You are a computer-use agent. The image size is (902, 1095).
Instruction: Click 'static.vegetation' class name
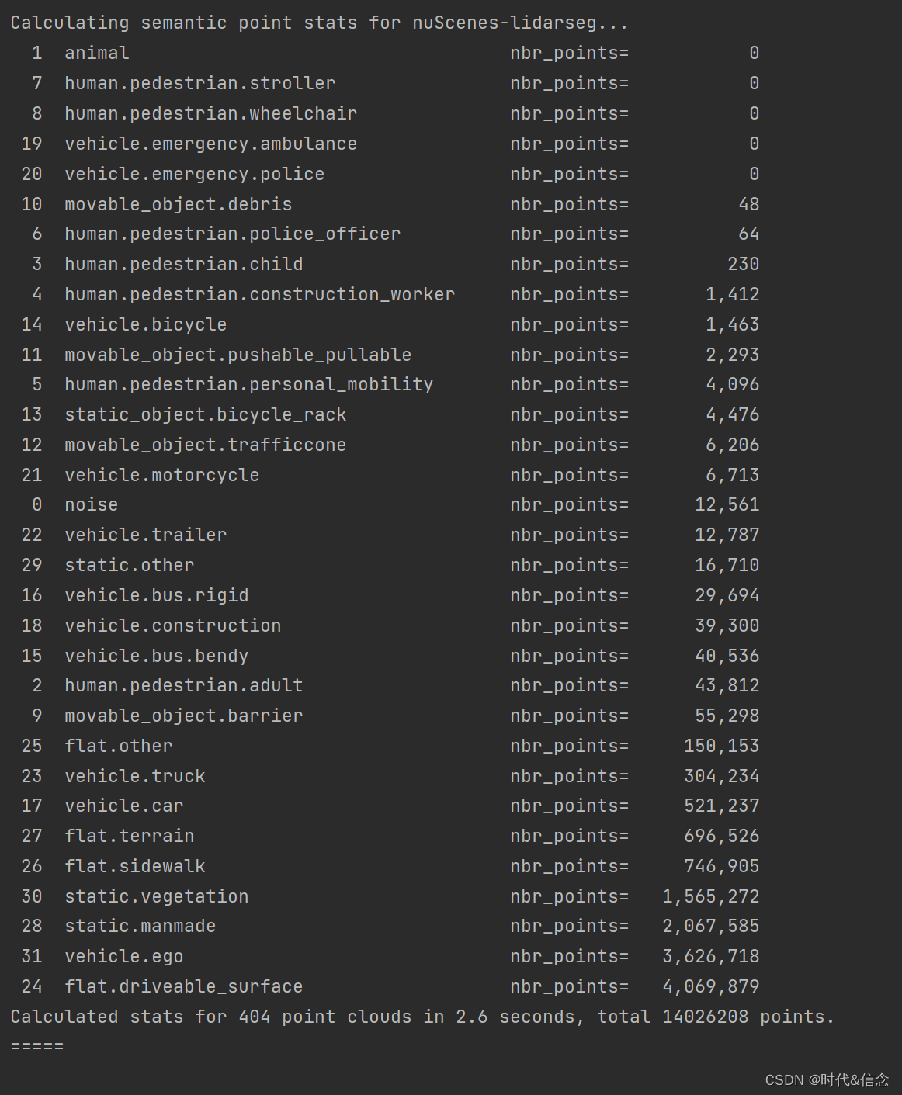click(156, 896)
